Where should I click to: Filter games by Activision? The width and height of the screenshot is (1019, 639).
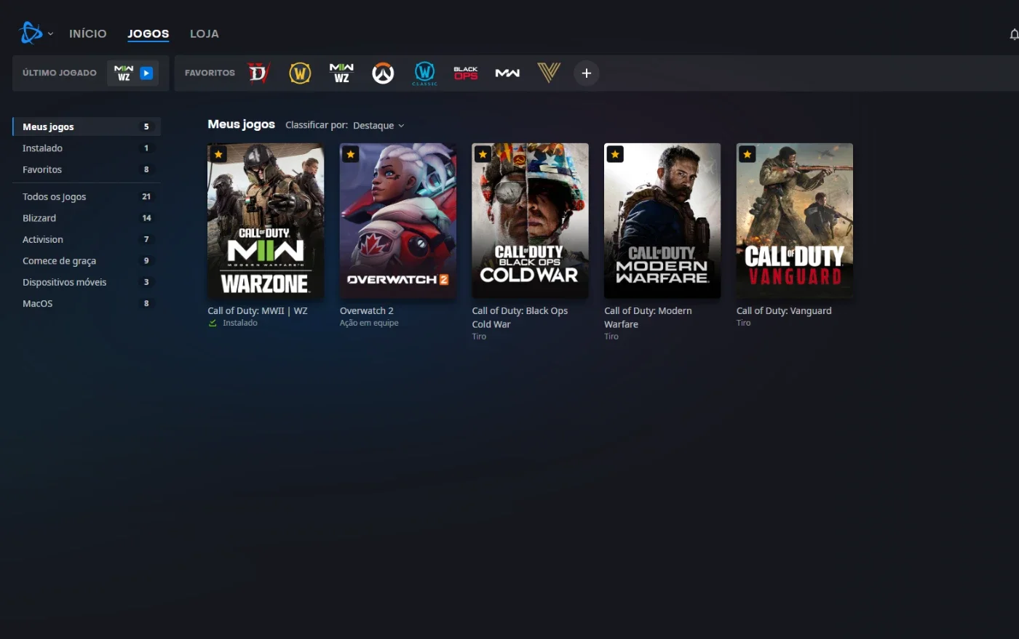pos(87,239)
